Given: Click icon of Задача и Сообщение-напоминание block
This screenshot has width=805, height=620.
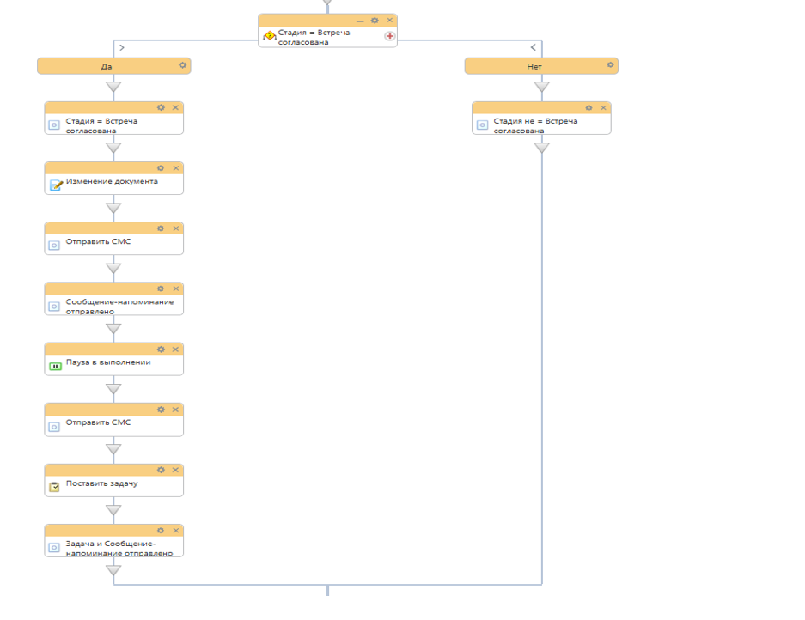Looking at the screenshot, I should point(54,548).
